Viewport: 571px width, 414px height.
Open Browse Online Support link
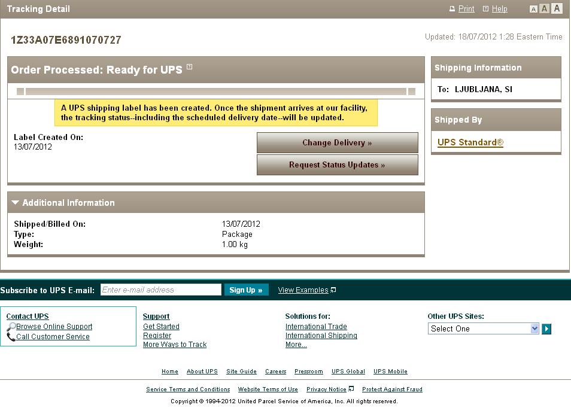point(54,326)
